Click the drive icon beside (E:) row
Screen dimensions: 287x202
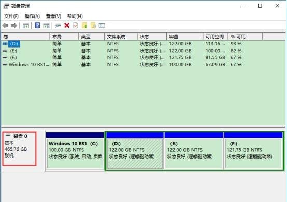(5, 51)
